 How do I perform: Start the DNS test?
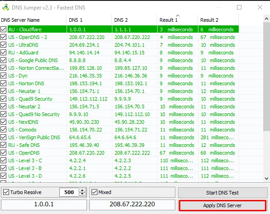(222, 192)
